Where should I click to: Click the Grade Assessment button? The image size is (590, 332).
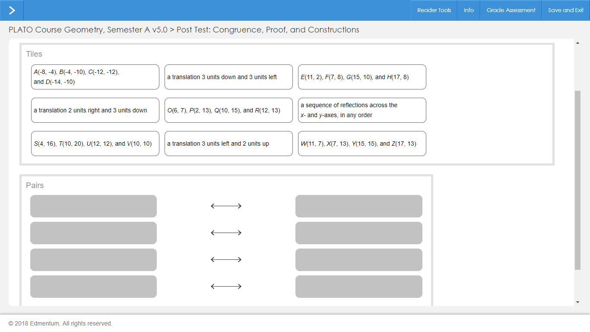(511, 10)
